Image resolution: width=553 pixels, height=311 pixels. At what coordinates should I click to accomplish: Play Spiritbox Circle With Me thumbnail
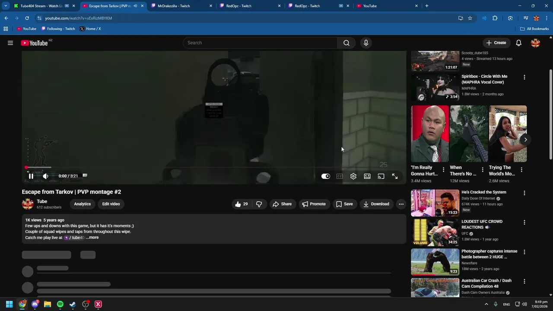coord(435,87)
